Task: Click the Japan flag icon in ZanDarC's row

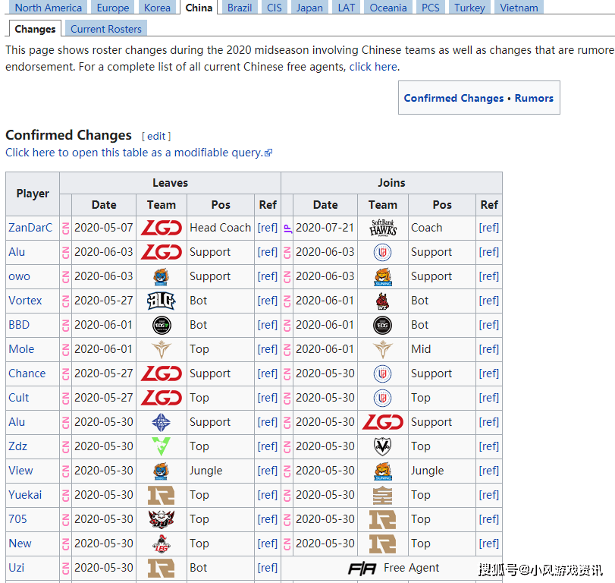Action: tap(287, 228)
